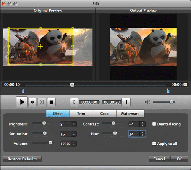The height and width of the screenshot is (170, 191).
Task: Set trim start with left bracket button
Action: [x=74, y=102]
